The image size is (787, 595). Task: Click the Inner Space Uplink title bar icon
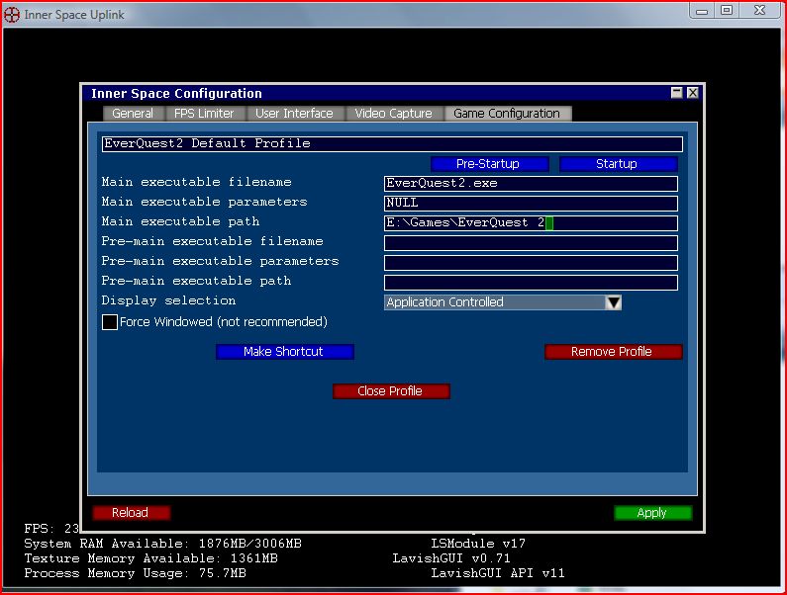[12, 14]
